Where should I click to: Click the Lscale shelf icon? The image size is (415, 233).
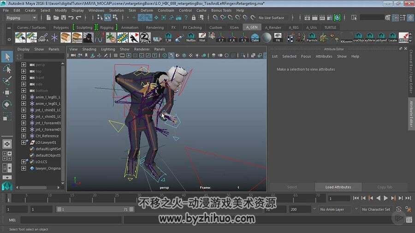tap(392, 37)
